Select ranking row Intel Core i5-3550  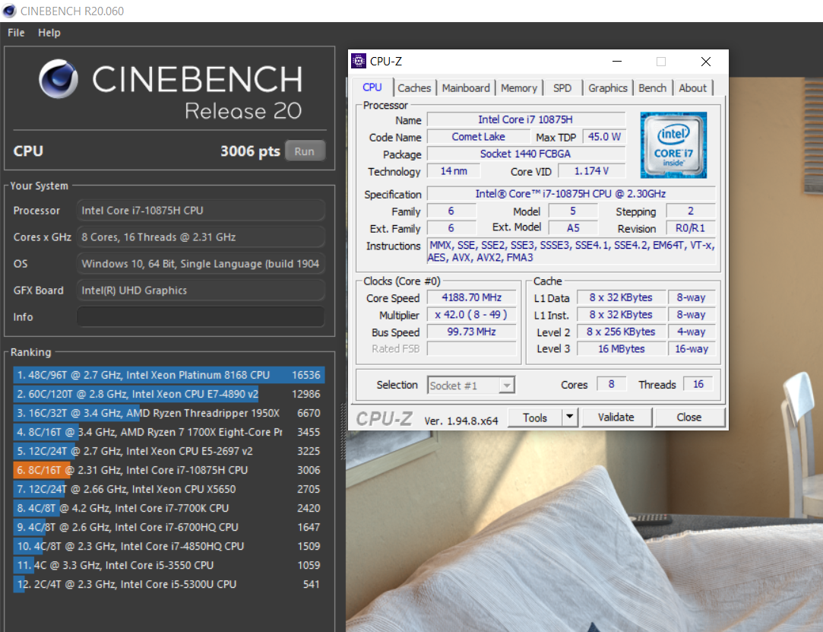pyautogui.click(x=169, y=565)
